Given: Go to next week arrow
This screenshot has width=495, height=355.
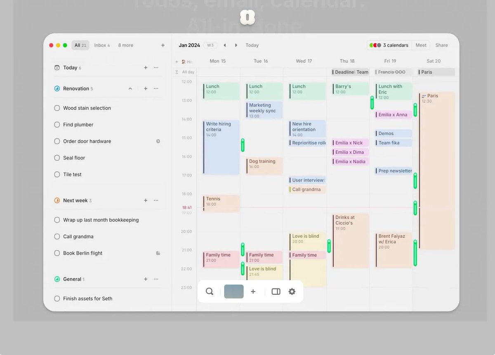Looking at the screenshot, I should (236, 45).
